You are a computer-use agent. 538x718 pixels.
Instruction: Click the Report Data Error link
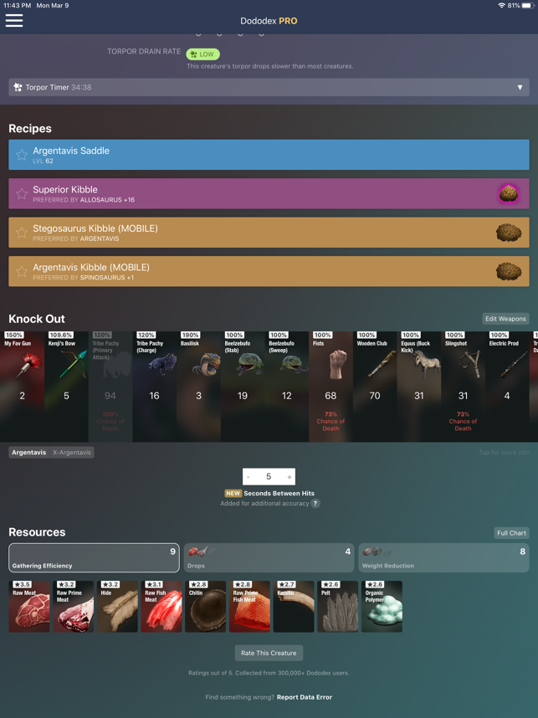305,697
